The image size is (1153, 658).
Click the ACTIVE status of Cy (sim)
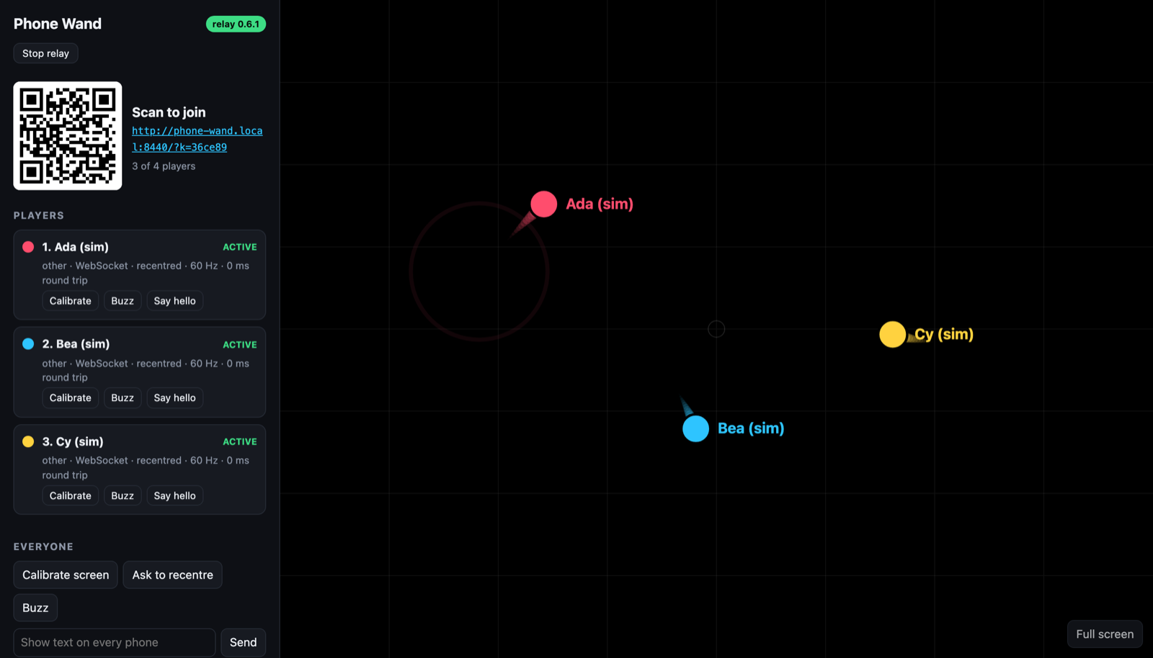(x=240, y=442)
